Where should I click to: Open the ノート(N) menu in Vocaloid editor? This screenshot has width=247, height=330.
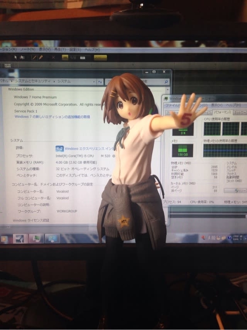[28, 49]
